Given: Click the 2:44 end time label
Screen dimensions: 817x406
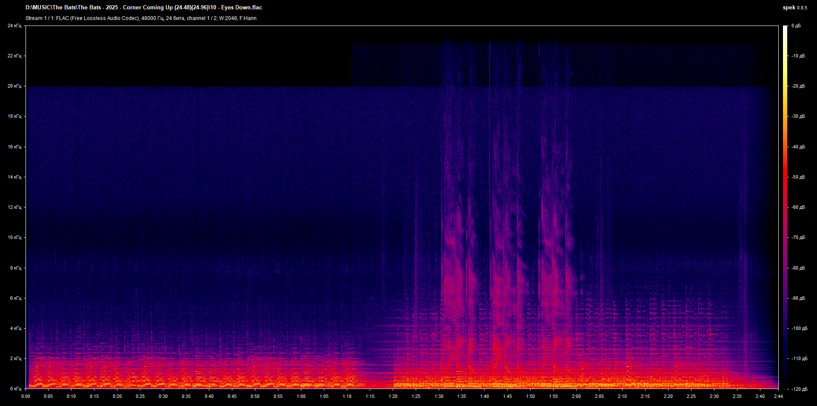Looking at the screenshot, I should click(x=778, y=396).
